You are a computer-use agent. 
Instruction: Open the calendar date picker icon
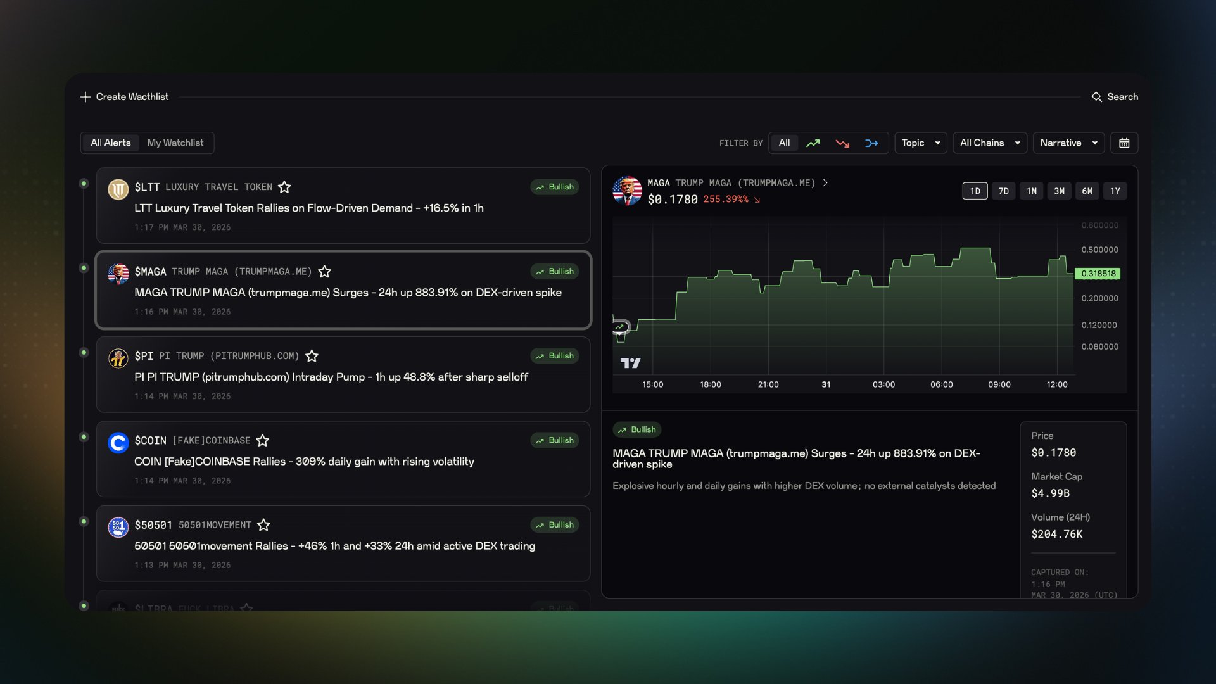pos(1124,143)
